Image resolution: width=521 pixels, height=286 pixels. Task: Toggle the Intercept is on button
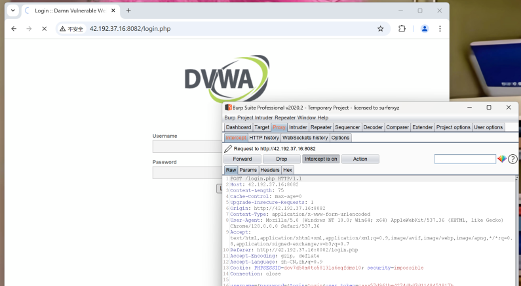tap(320, 159)
